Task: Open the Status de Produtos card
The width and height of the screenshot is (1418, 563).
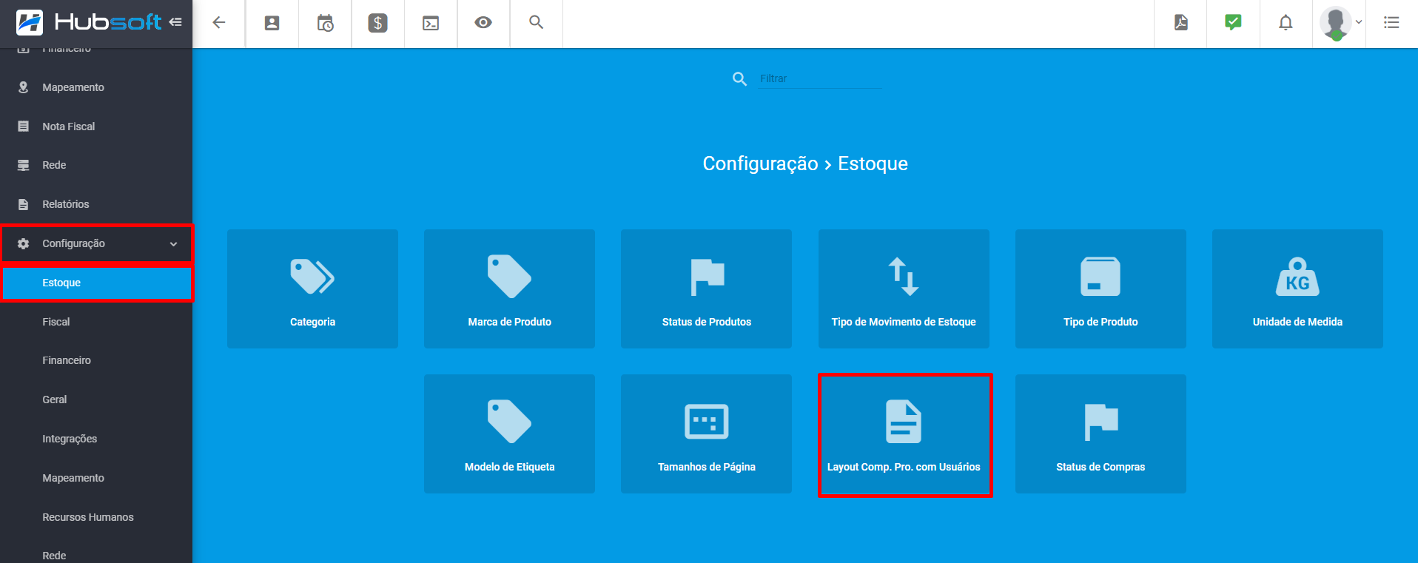Action: pos(706,289)
